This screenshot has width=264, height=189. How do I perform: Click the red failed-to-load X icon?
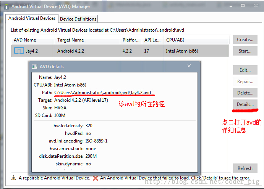94,178
